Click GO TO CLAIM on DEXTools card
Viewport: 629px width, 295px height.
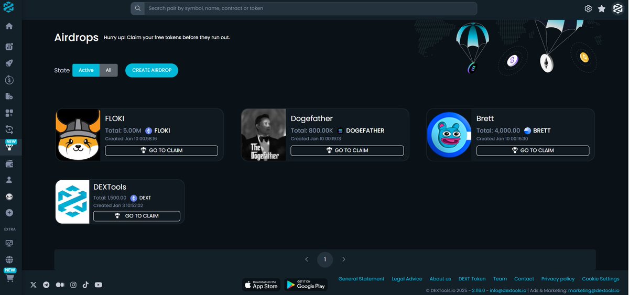[x=136, y=216]
